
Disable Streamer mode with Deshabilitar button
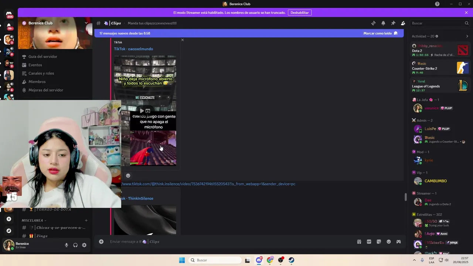point(300,13)
